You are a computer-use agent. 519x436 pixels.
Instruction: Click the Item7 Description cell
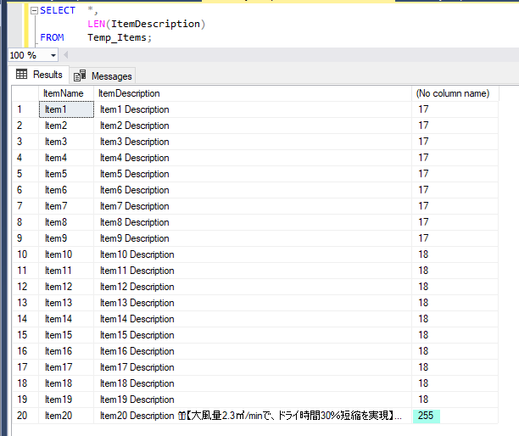point(134,206)
